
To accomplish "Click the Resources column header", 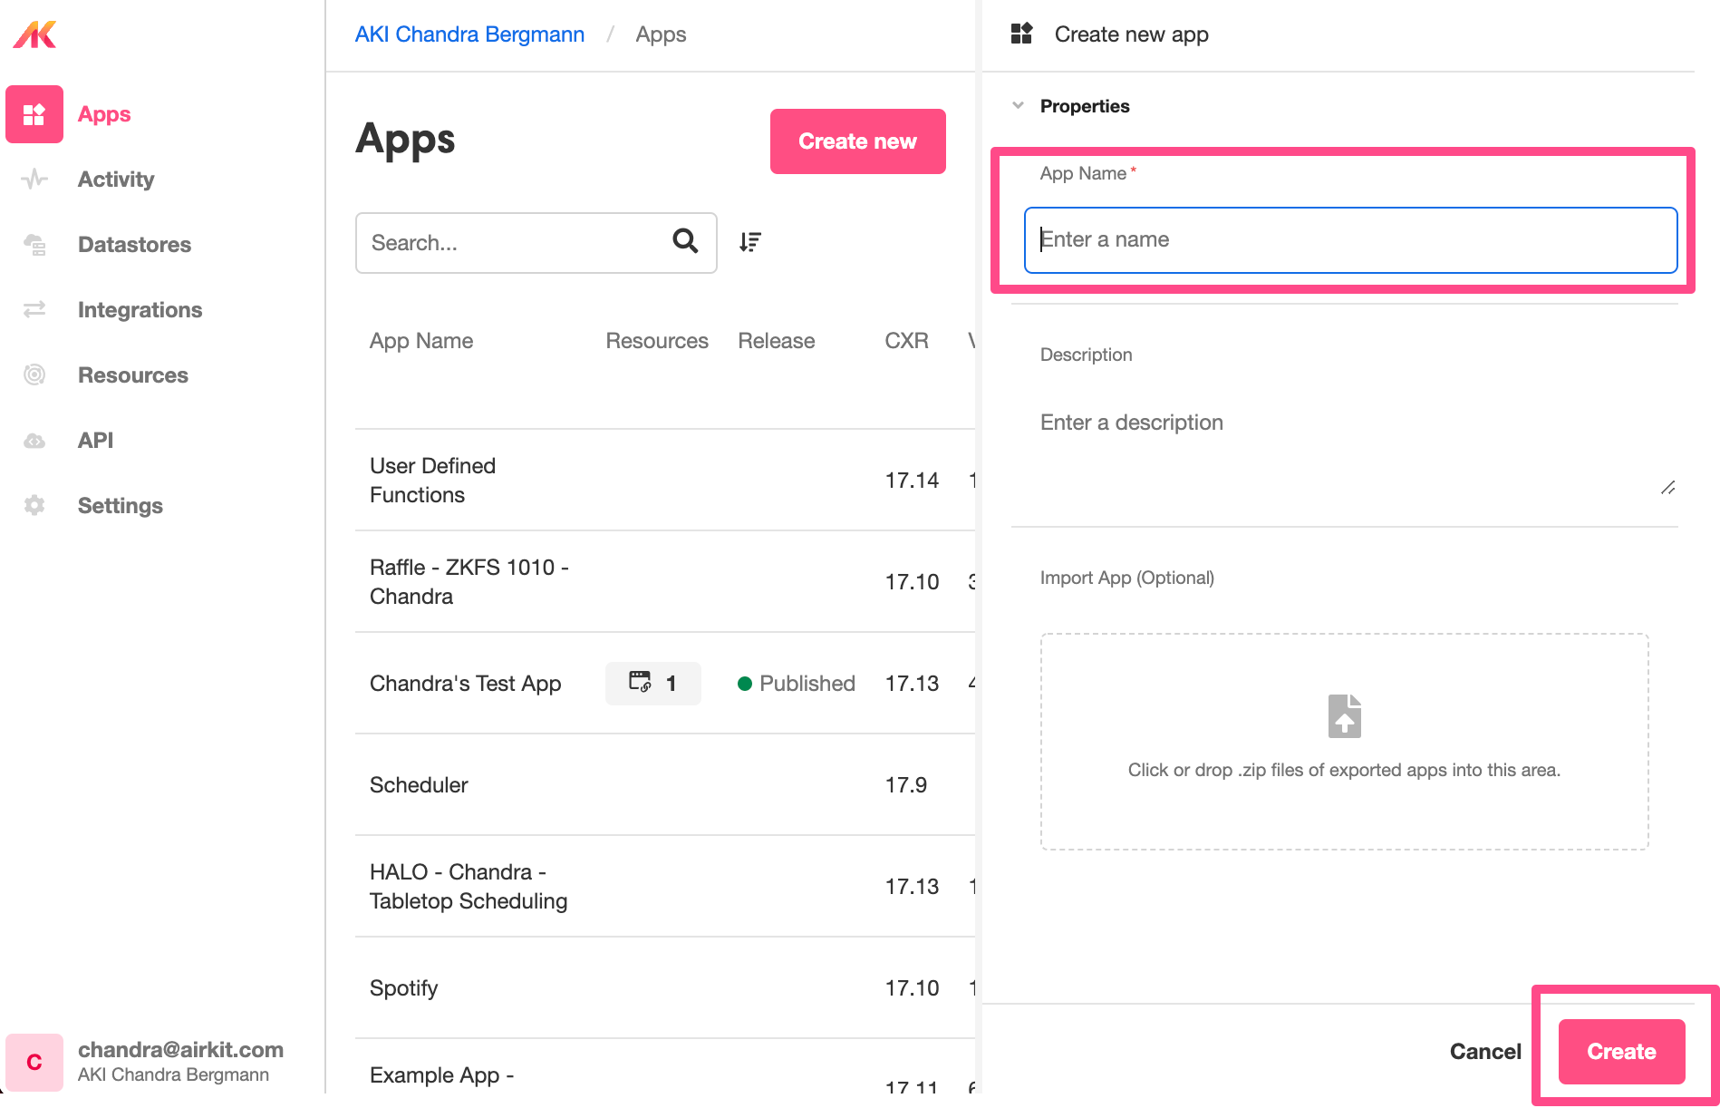I will (x=657, y=341).
